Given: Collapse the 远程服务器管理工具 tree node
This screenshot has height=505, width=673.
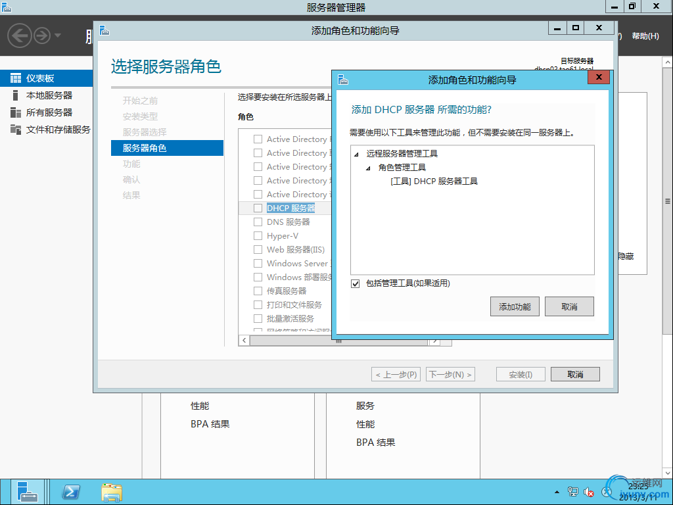Looking at the screenshot, I should point(356,154).
